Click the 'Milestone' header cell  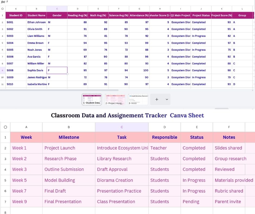point(69,137)
